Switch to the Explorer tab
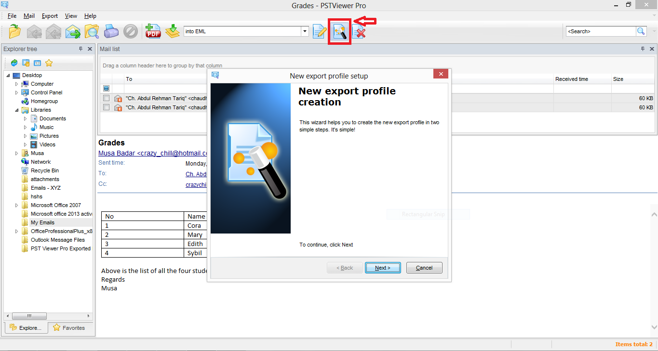The width and height of the screenshot is (658, 351). click(26, 328)
